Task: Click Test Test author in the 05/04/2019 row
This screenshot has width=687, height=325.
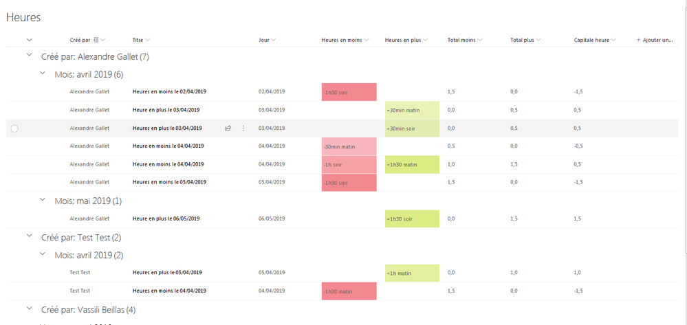Action: (x=80, y=273)
